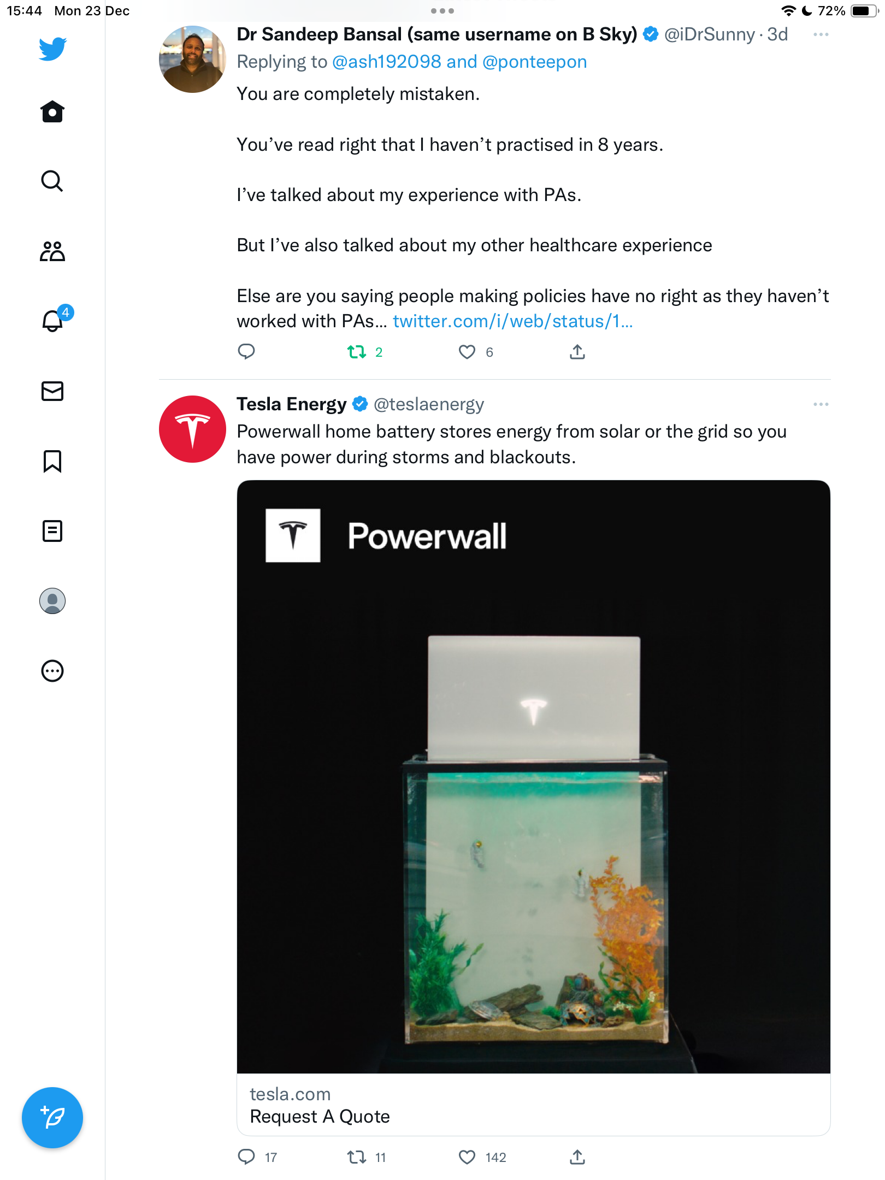Viewport: 885px width, 1180px height.
Task: Open the Profile avatar in sidebar
Action: pyautogui.click(x=52, y=601)
